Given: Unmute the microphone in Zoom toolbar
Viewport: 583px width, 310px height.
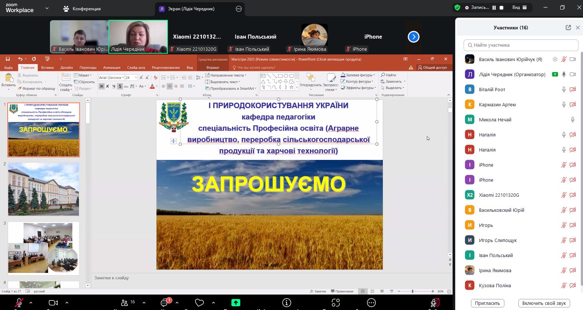Looking at the screenshot, I should [19, 303].
